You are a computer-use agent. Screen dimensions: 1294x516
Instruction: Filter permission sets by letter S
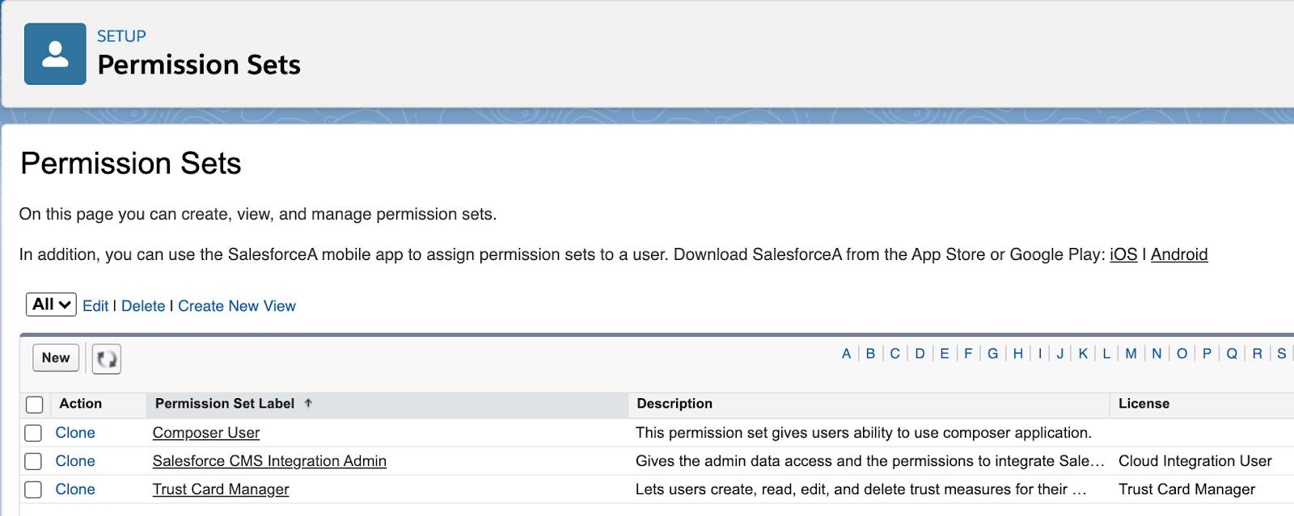click(1280, 353)
